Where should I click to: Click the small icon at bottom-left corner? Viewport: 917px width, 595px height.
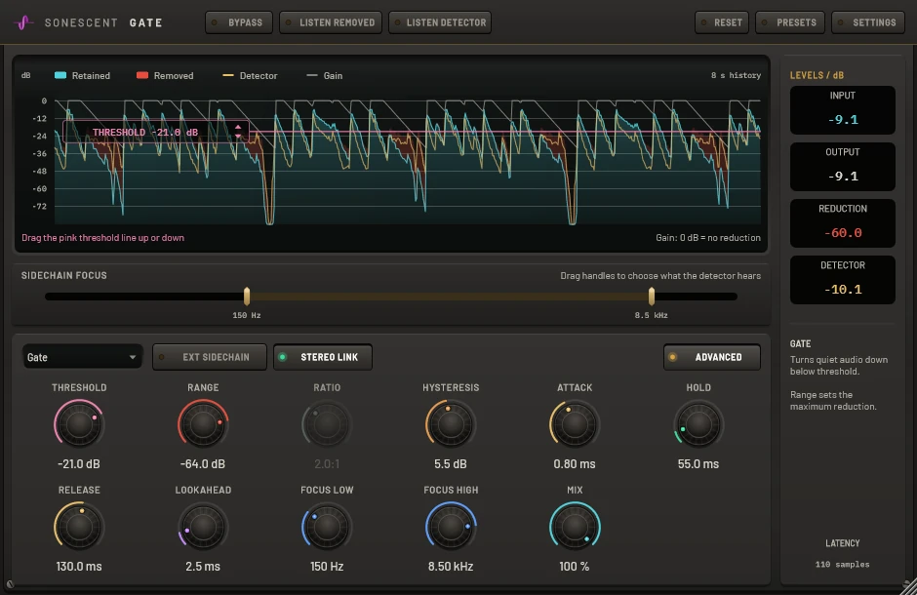coord(10,583)
